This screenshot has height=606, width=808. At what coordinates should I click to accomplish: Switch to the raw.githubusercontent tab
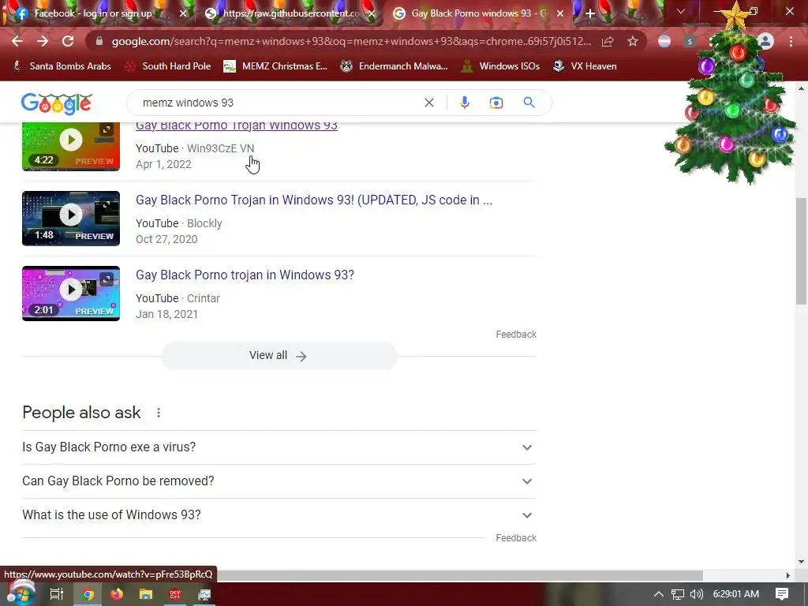click(x=291, y=13)
